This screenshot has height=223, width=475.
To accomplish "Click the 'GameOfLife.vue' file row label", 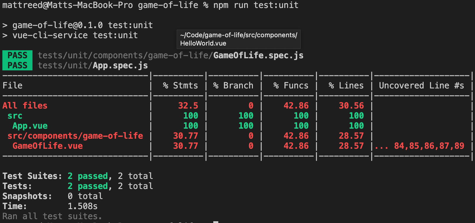I will [x=48, y=146].
